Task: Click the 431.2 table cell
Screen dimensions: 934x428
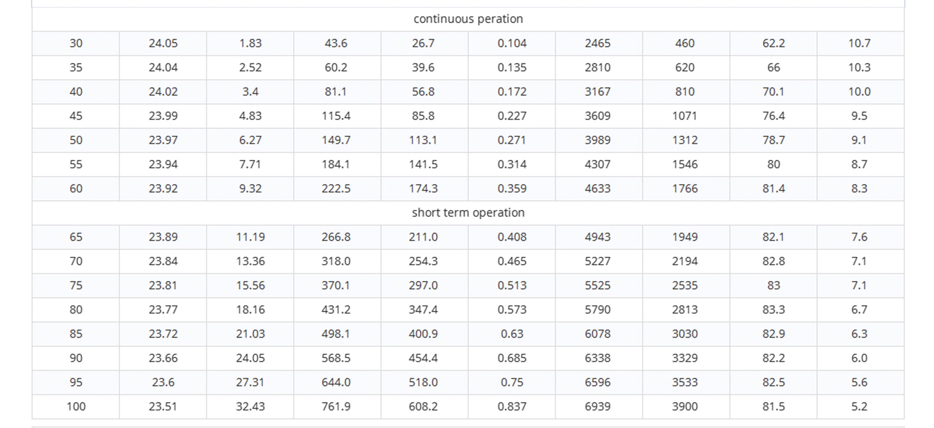Action: (x=336, y=310)
